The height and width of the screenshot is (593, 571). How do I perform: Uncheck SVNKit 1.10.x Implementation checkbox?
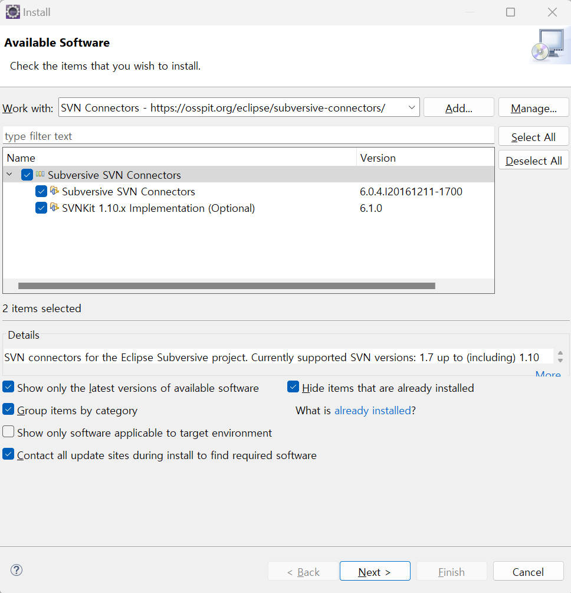pyautogui.click(x=41, y=208)
